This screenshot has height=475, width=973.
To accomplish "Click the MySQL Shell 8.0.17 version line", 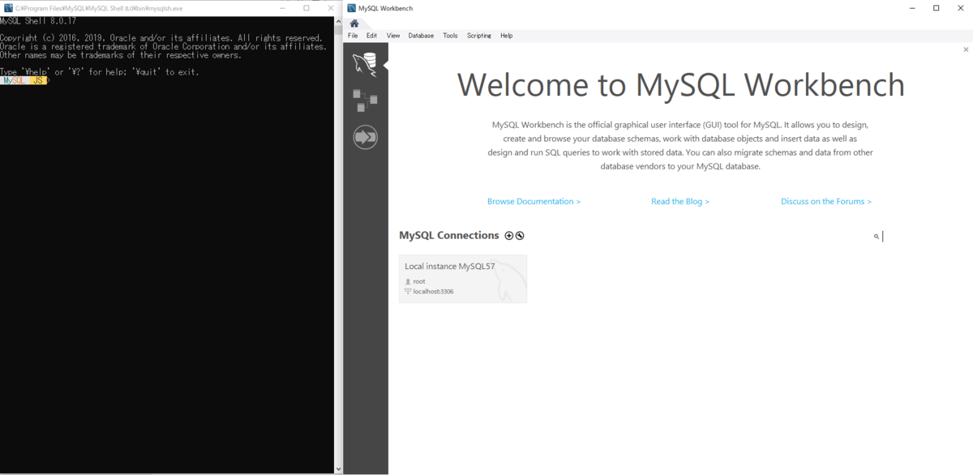I will (x=38, y=21).
